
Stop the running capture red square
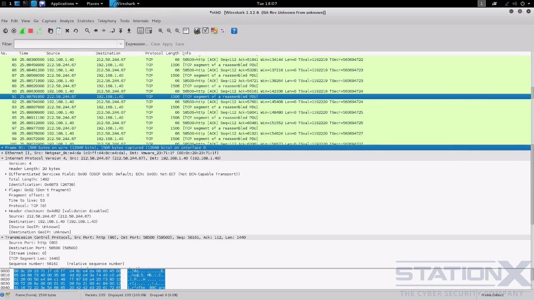click(30, 31)
